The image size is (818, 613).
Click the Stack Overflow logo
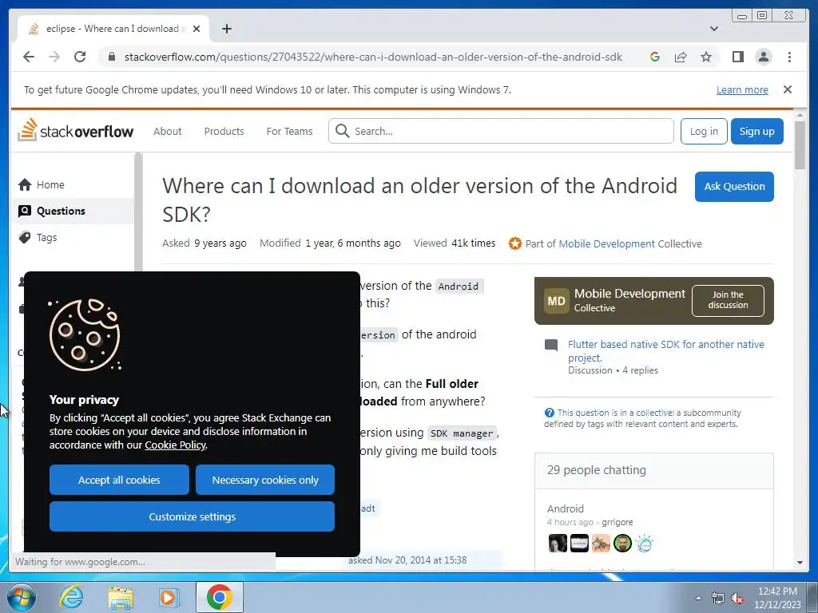pos(76,130)
